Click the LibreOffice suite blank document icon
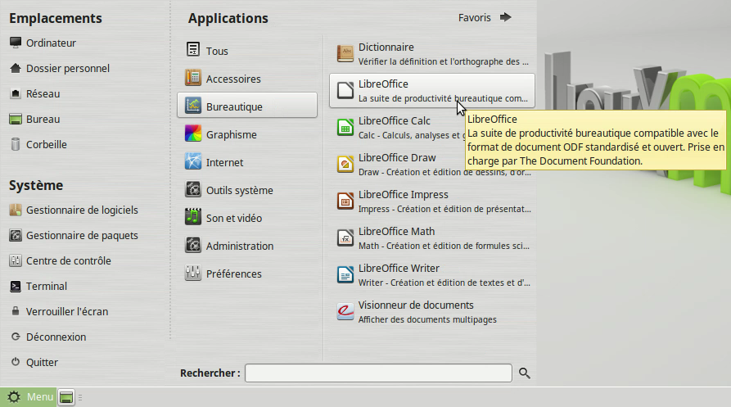731x407 pixels. (345, 90)
